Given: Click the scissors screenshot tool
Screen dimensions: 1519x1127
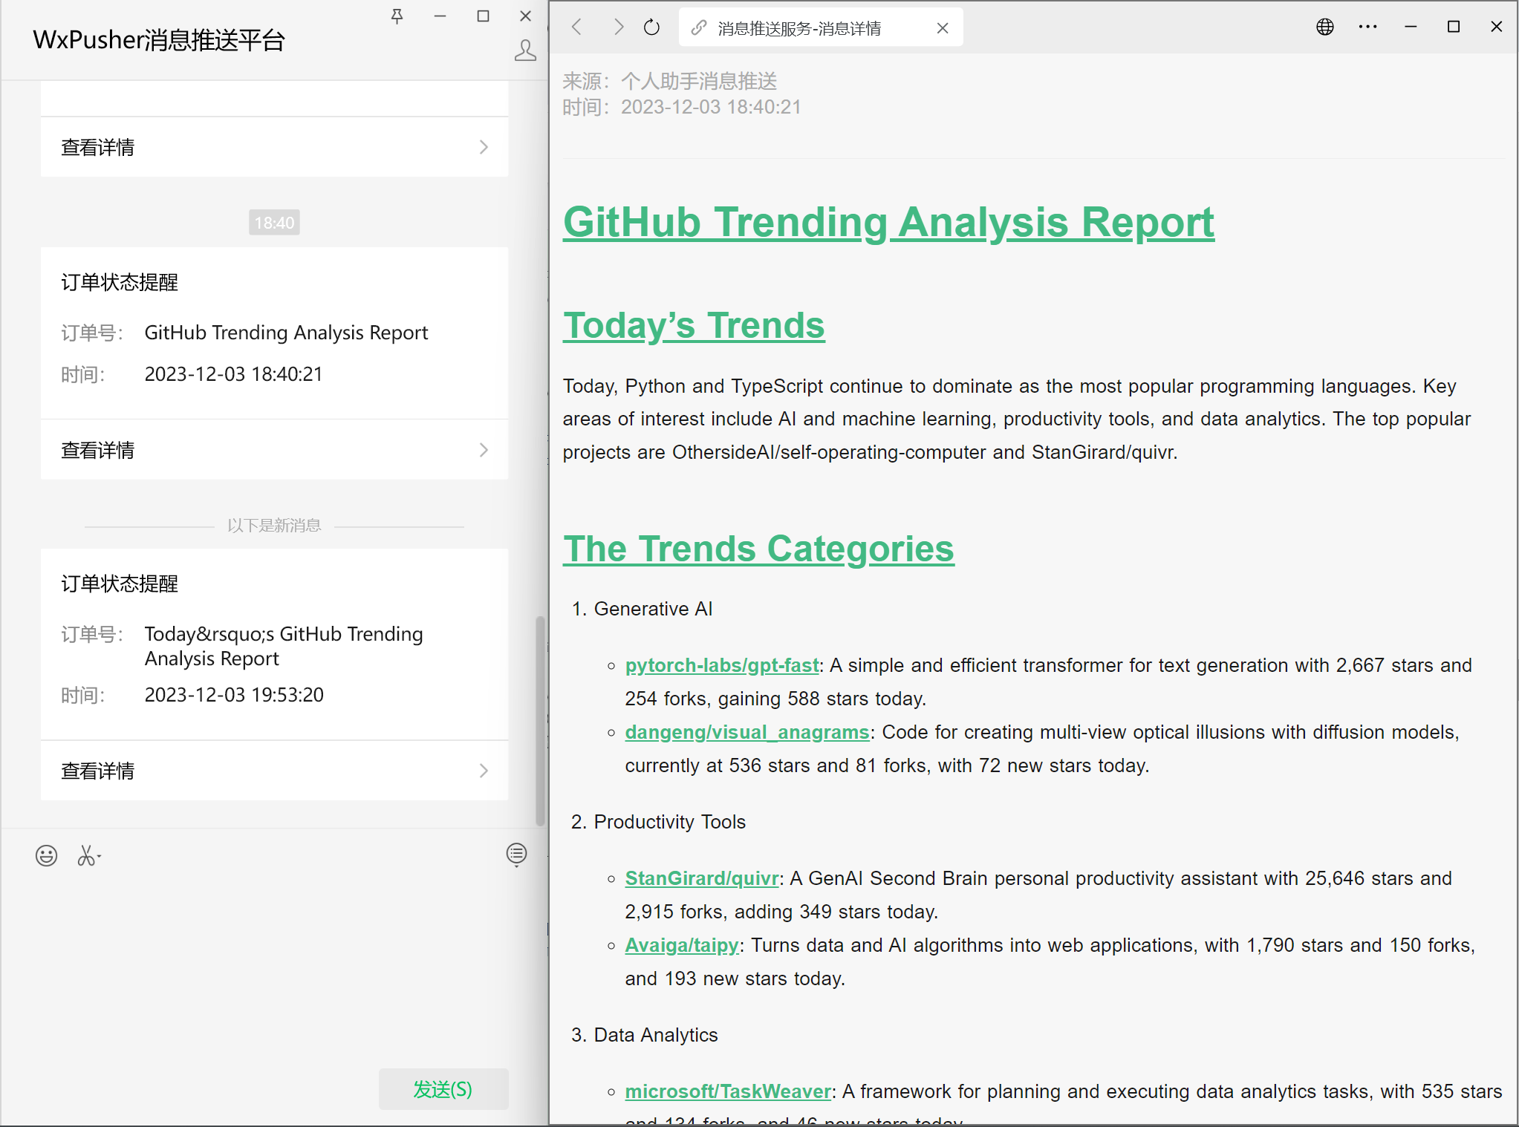Looking at the screenshot, I should click(x=85, y=856).
